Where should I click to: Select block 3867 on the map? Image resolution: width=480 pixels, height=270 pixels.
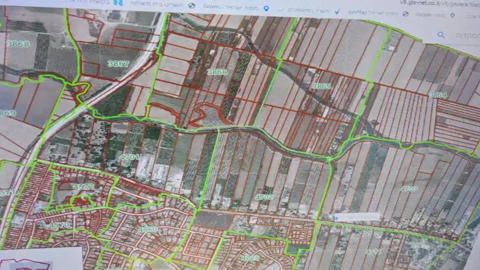click(118, 64)
